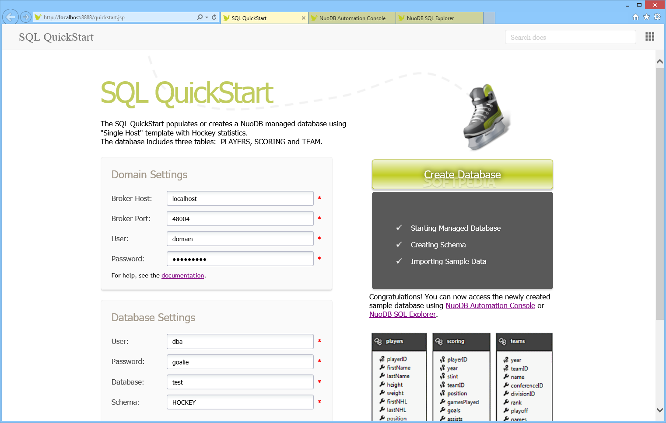
Task: Click the database Password field containing goalie
Action: [240, 362]
